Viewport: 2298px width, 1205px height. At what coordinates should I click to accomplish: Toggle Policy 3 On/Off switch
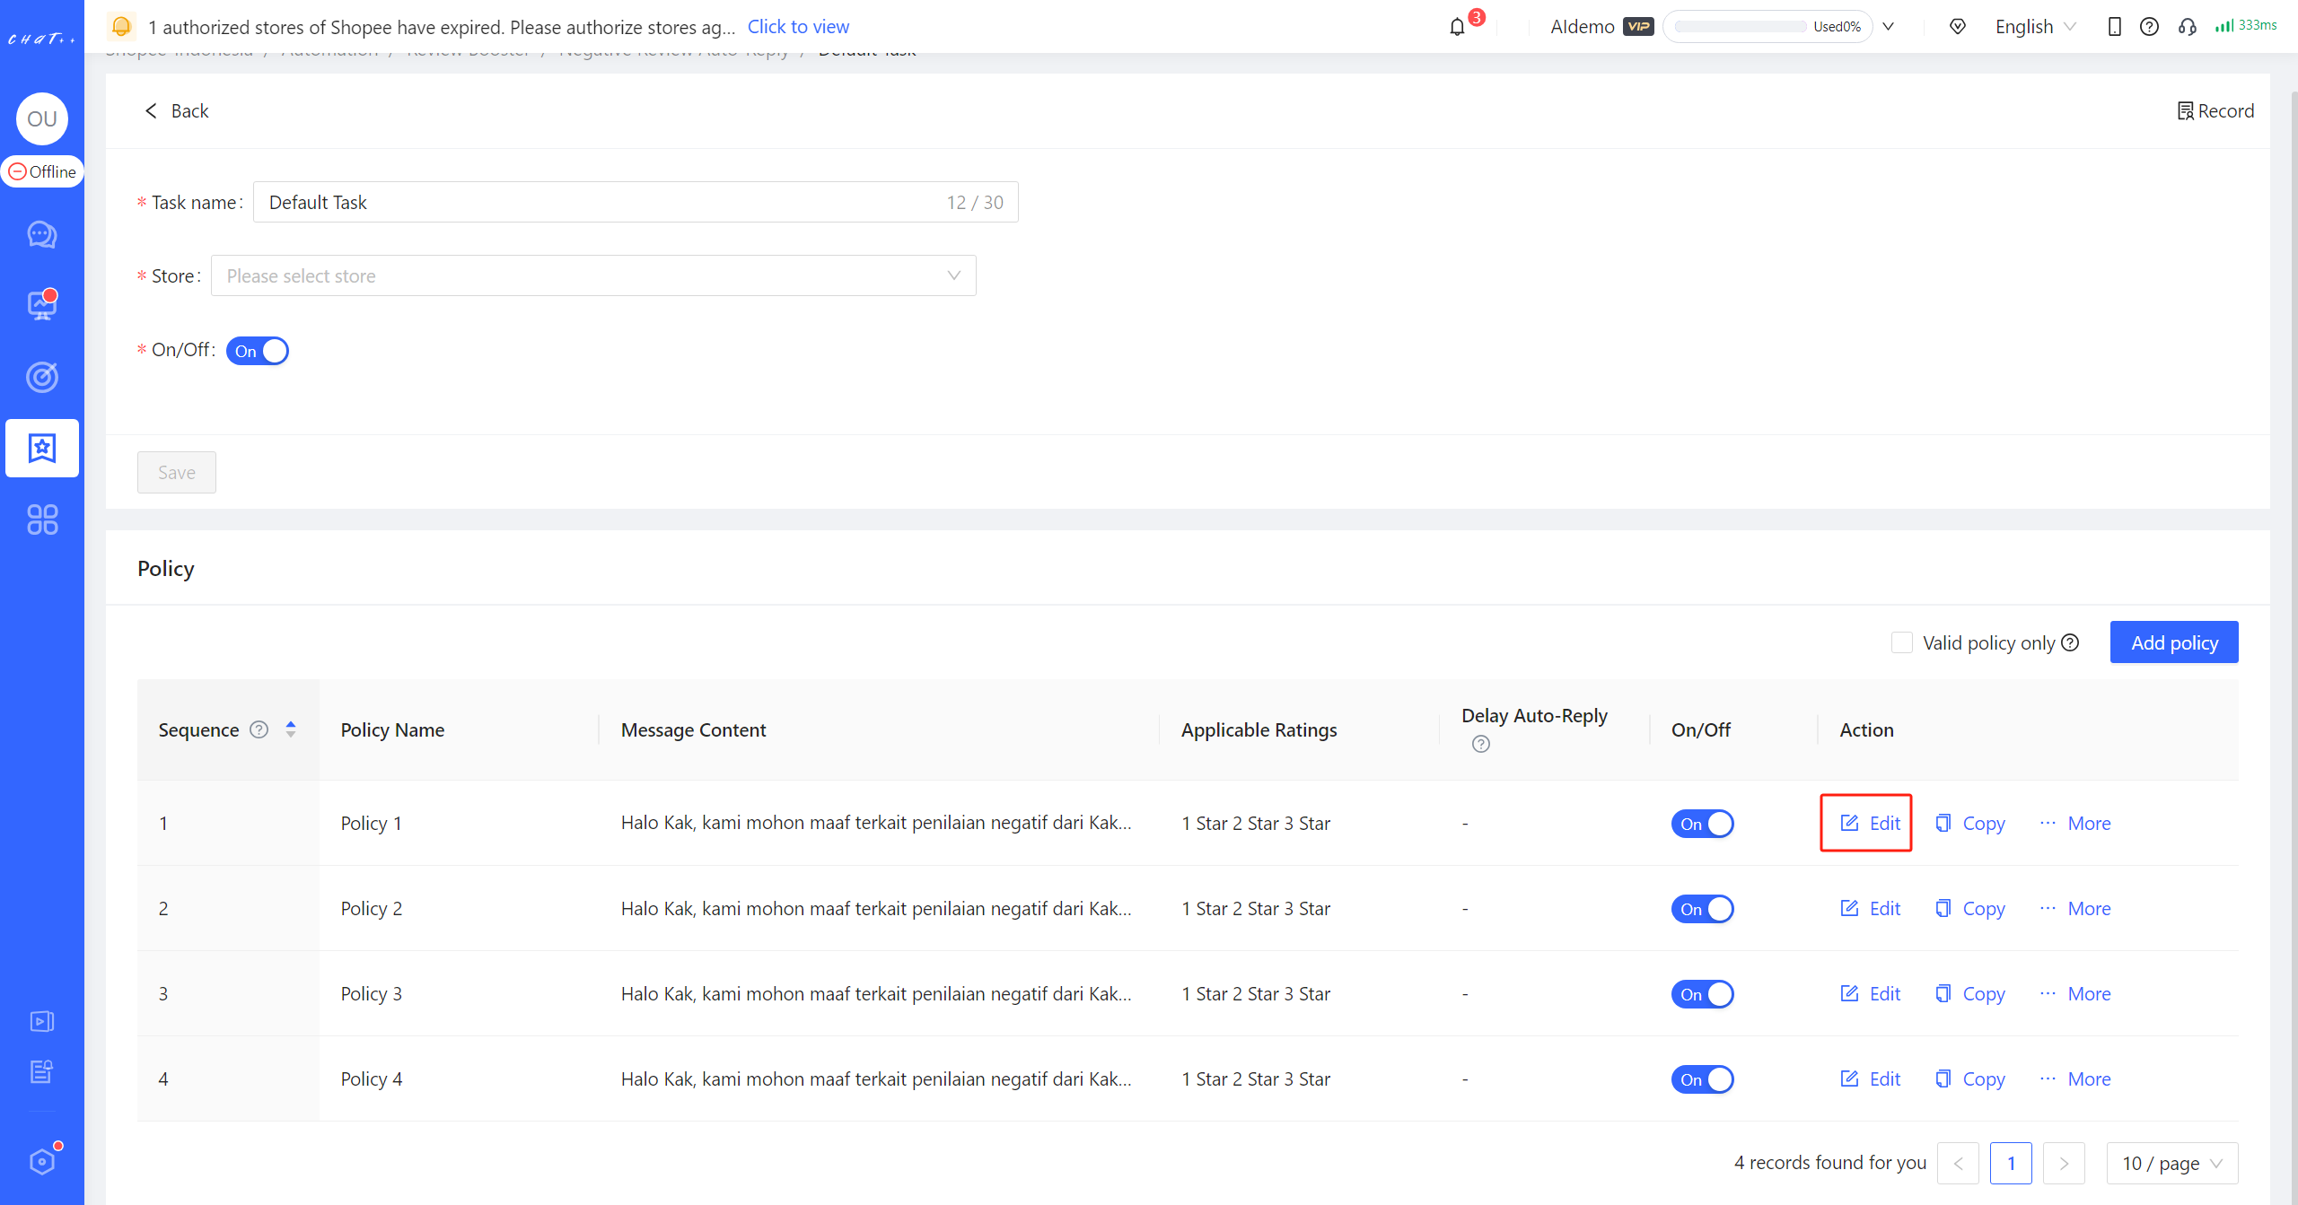tap(1702, 994)
